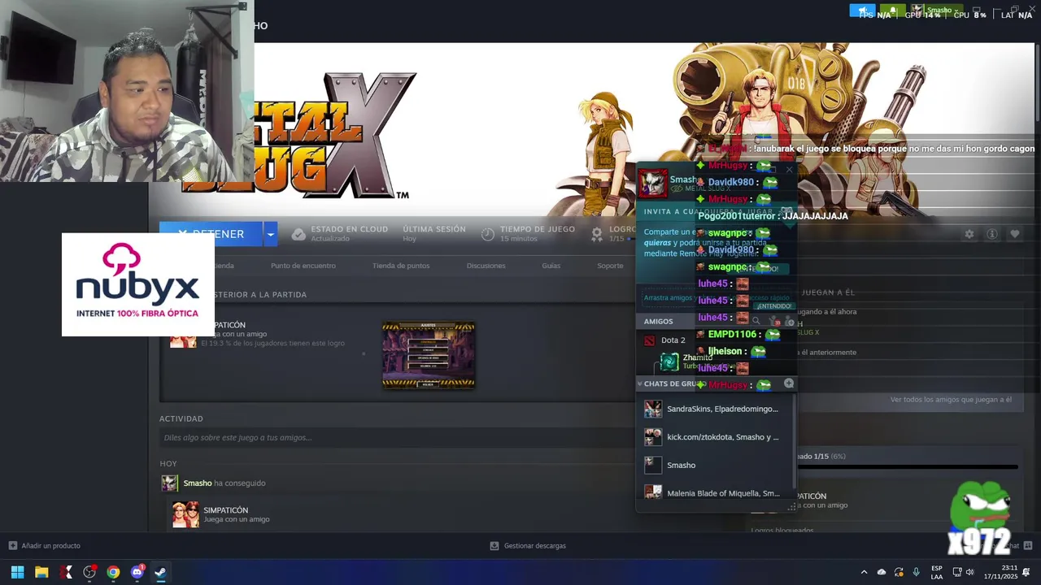The width and height of the screenshot is (1041, 585).
Task: Open the game settings gear icon
Action: pos(969,234)
